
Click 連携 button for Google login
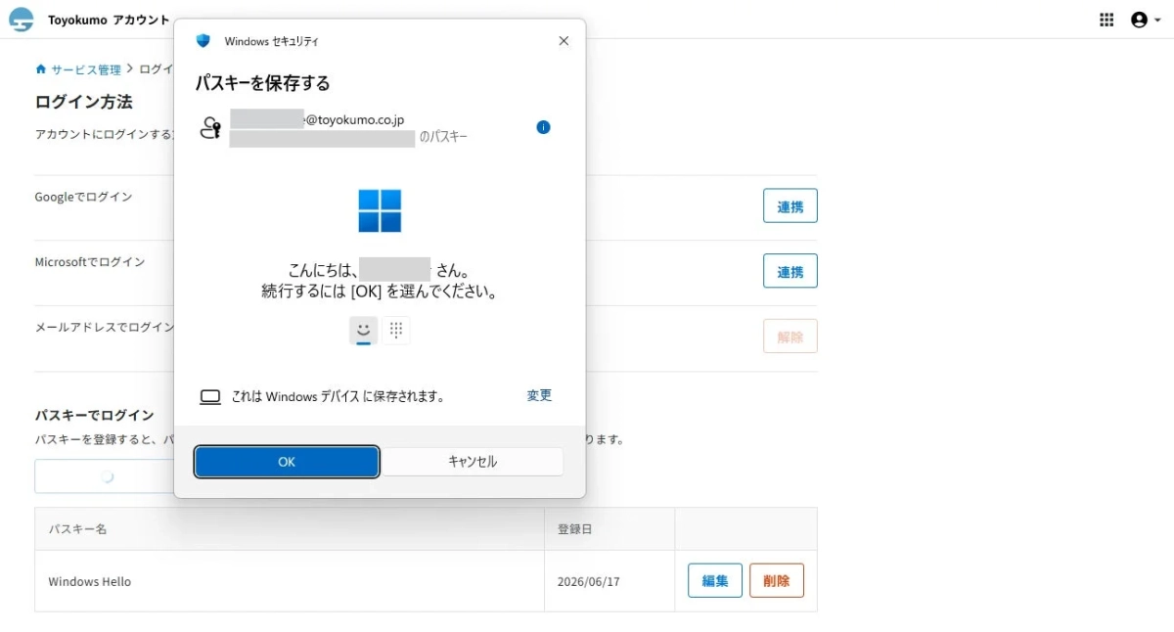(790, 206)
